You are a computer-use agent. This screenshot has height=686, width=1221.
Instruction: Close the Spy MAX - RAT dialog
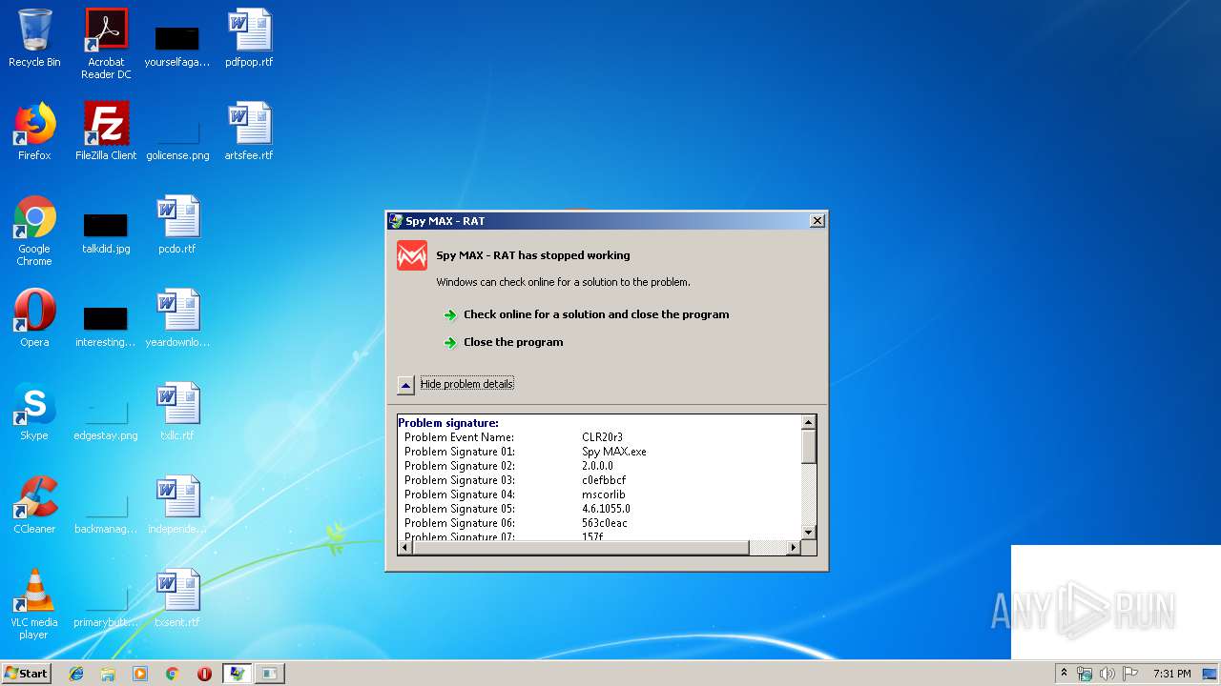[x=817, y=221]
